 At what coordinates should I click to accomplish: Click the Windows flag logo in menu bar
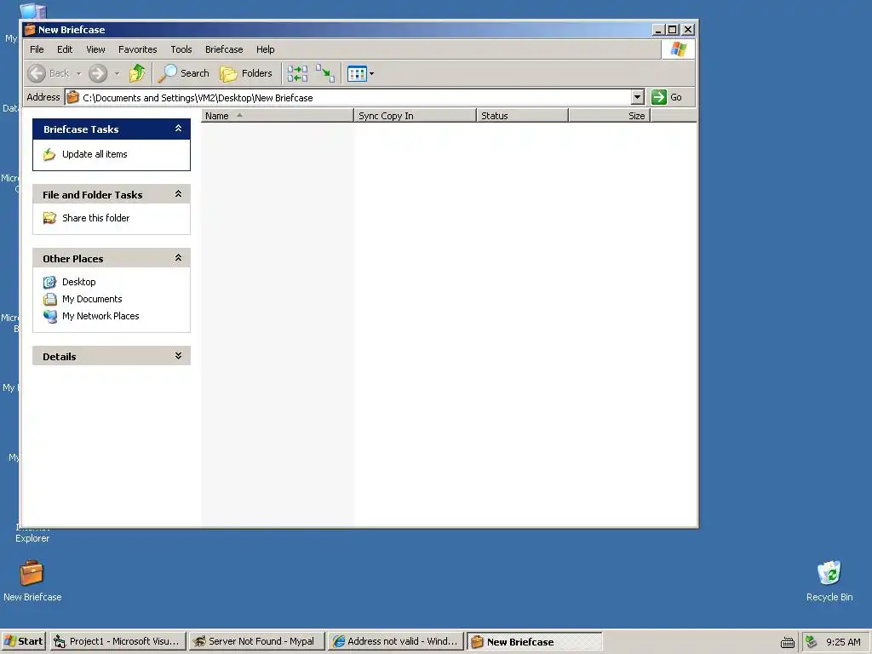coord(678,49)
